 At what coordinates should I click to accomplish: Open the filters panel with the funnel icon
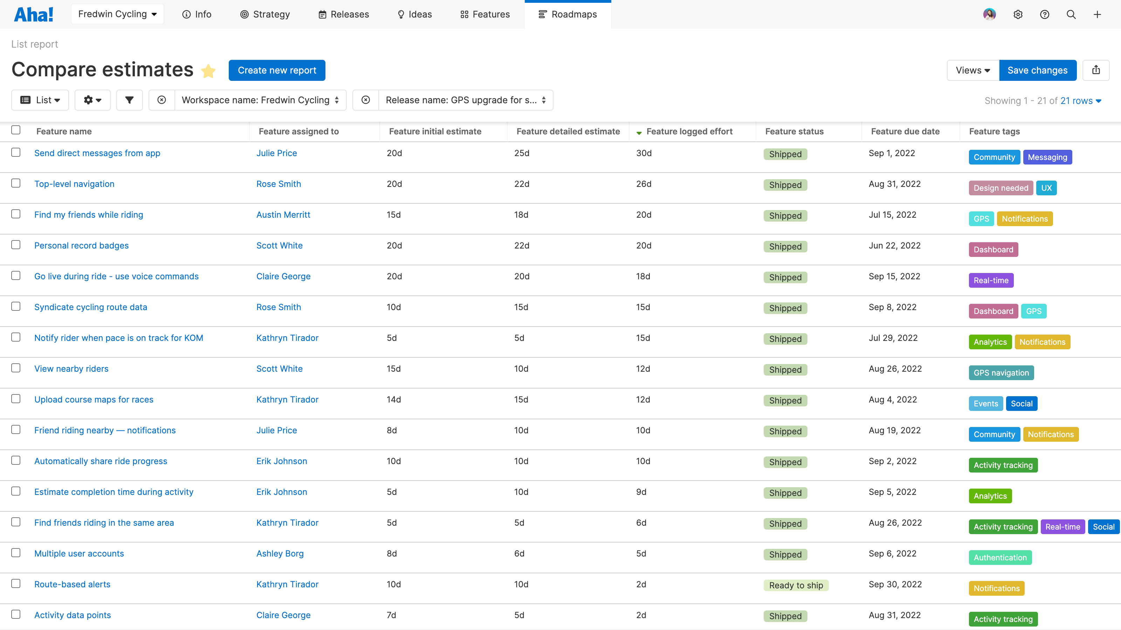coord(129,100)
